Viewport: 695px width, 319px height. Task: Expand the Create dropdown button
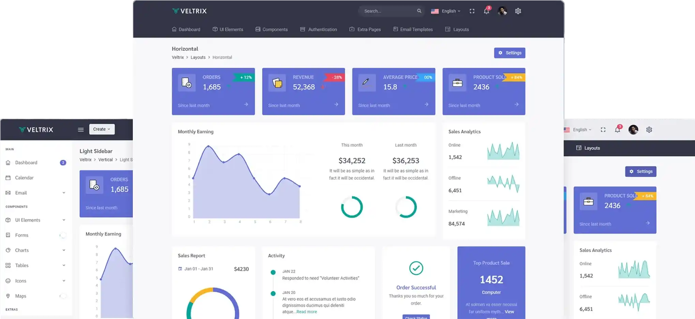[101, 129]
